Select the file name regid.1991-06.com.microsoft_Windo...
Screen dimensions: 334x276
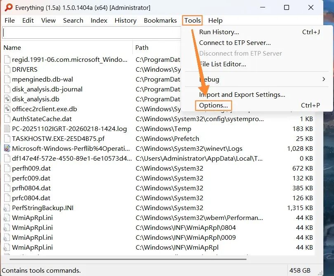[70, 60]
